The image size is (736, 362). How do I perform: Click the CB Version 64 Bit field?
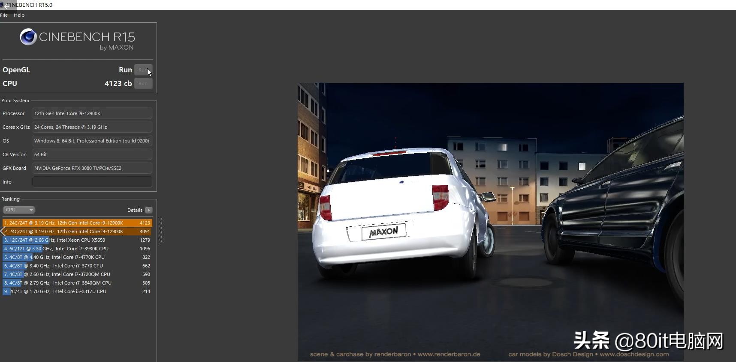coord(92,154)
